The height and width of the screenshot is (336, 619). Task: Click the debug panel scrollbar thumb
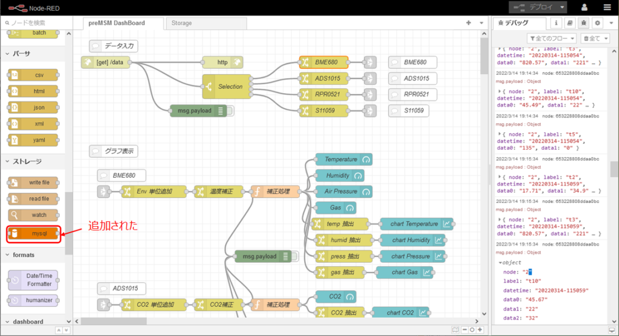tap(614, 169)
